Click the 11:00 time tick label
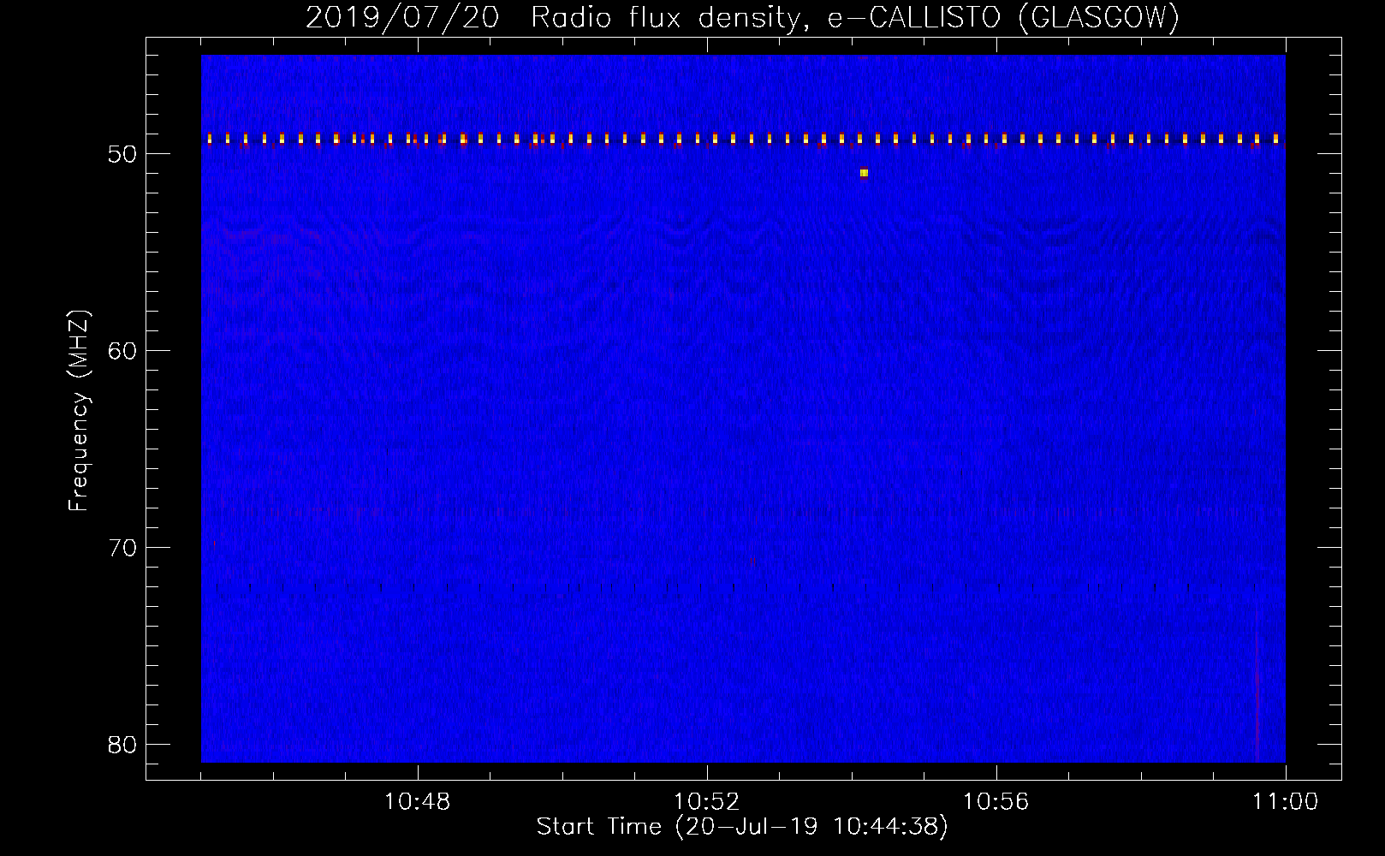The width and height of the screenshot is (1385, 856). click(1286, 802)
